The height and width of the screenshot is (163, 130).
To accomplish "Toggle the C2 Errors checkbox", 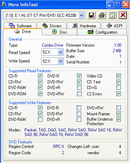I will (118, 94).
